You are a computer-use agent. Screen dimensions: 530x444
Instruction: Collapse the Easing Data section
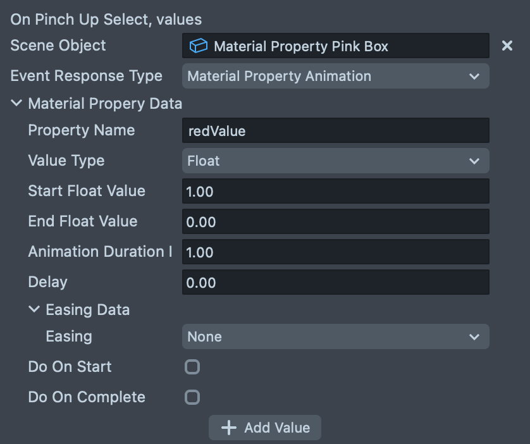click(34, 309)
